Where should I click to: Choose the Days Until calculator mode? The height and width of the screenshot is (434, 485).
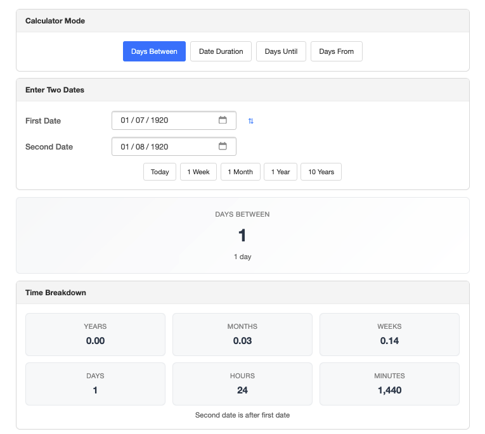click(281, 51)
